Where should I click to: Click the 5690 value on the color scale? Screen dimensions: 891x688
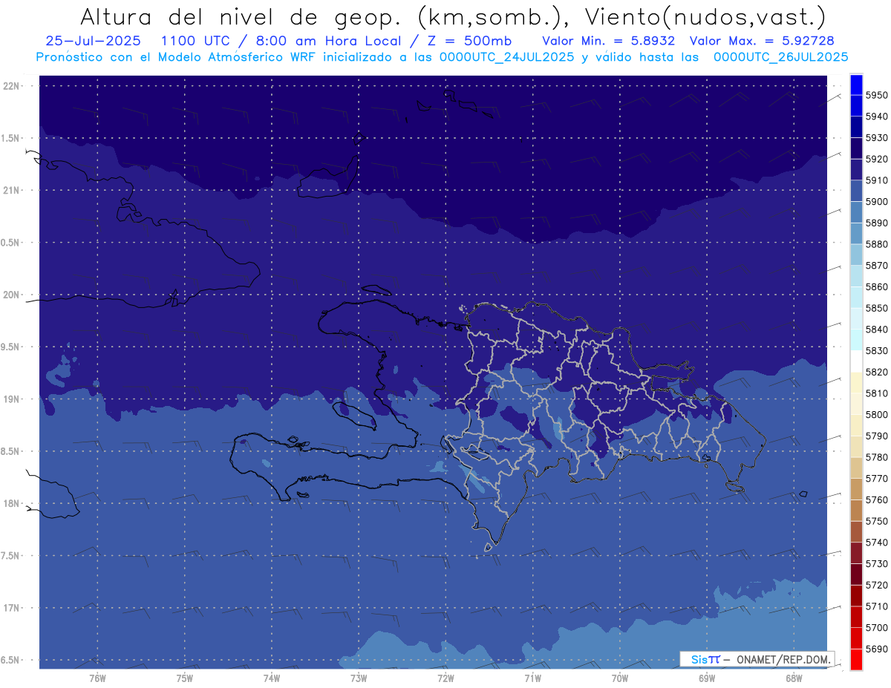877,649
